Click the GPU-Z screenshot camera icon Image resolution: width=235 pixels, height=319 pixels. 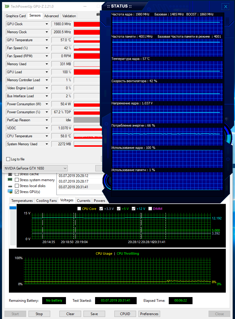pyautogui.click(x=98, y=14)
